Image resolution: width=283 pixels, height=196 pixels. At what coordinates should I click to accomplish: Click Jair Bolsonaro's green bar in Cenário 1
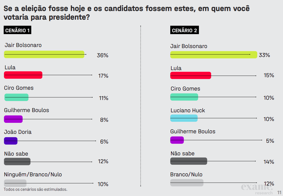coord(44,54)
